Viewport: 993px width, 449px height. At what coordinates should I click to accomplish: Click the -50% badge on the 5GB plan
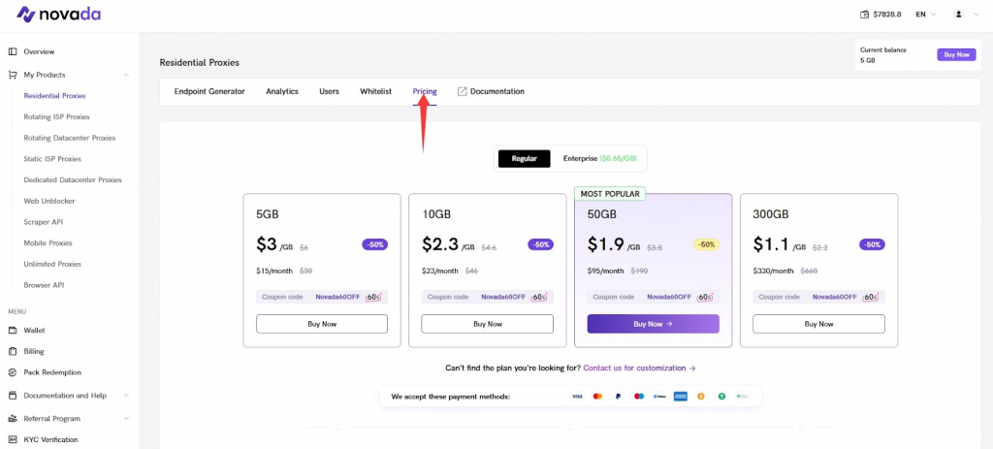375,244
